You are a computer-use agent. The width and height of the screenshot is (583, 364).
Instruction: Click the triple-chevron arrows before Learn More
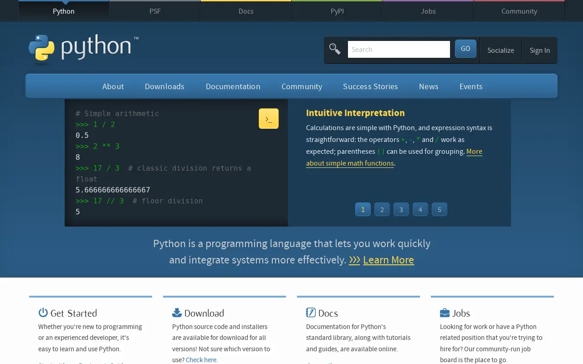click(354, 260)
